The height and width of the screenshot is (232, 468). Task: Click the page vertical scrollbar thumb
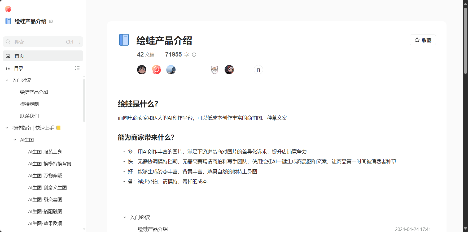tap(465, 40)
